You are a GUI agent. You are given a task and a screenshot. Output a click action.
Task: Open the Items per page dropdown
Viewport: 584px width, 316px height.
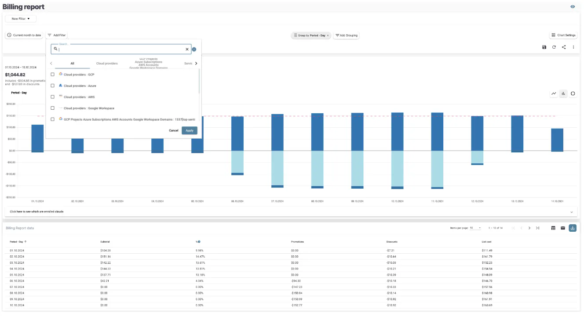[x=475, y=228]
